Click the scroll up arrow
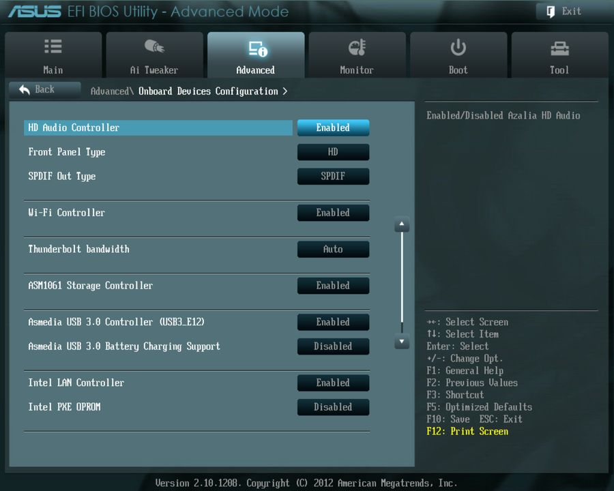Screen dimensions: 614x491 click(402, 224)
